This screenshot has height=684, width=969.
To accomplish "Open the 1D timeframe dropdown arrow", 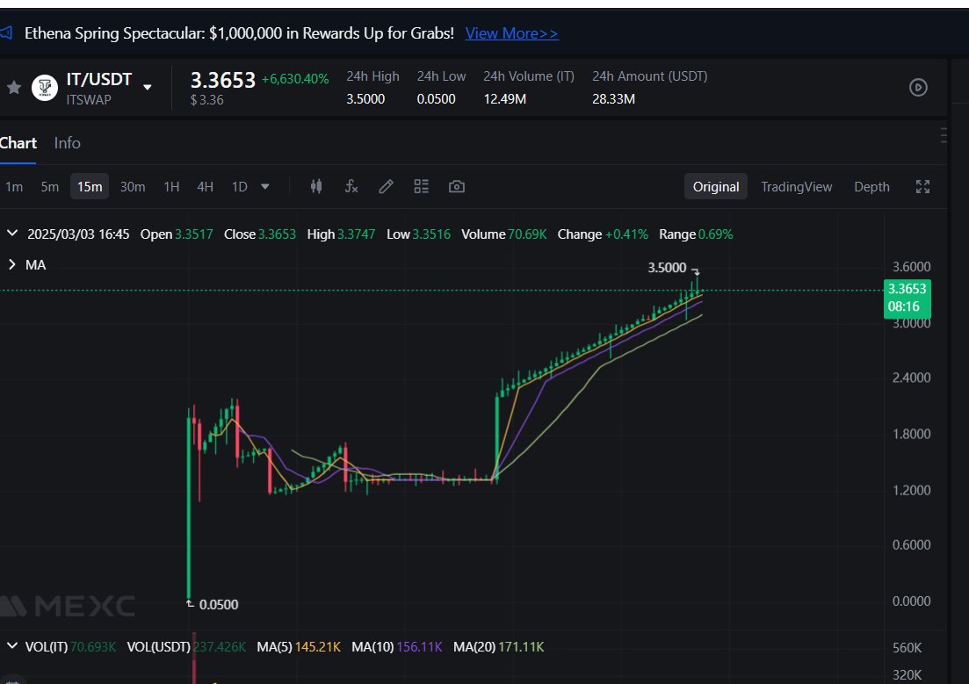I will click(x=264, y=186).
